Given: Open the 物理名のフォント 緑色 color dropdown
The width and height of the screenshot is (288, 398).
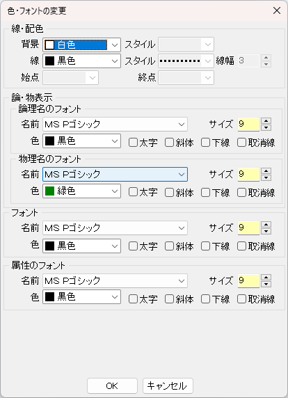Looking at the screenshot, I should [x=81, y=191].
